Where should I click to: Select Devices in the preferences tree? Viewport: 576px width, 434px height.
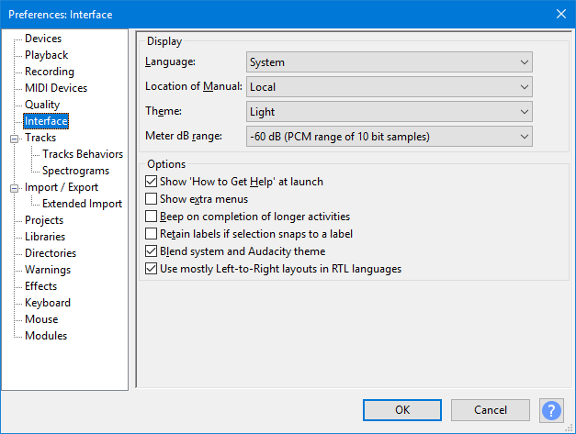coord(43,39)
